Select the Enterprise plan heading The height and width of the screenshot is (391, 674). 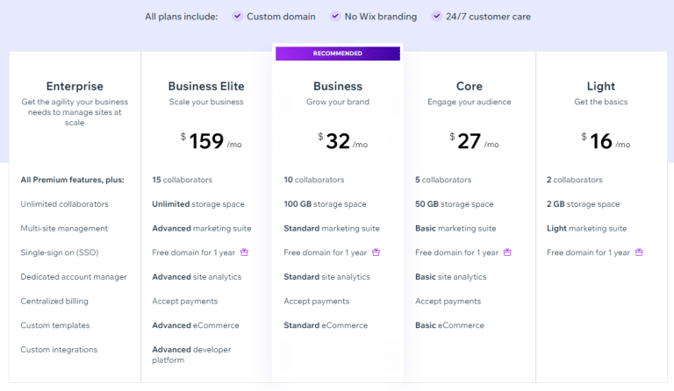point(75,86)
